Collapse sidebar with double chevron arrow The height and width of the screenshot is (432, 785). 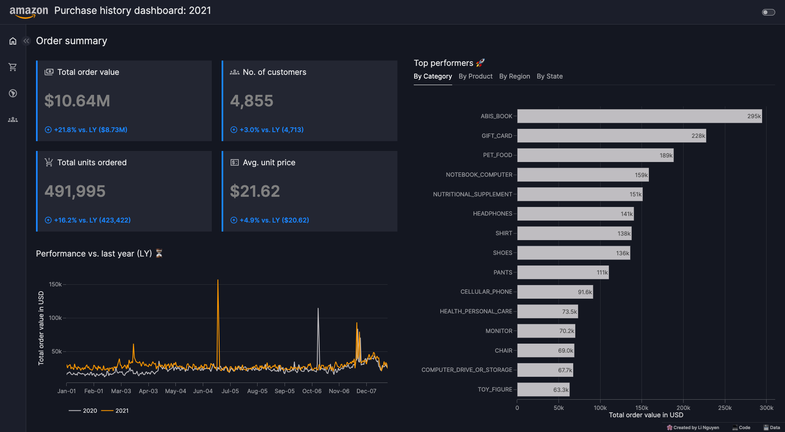(27, 41)
